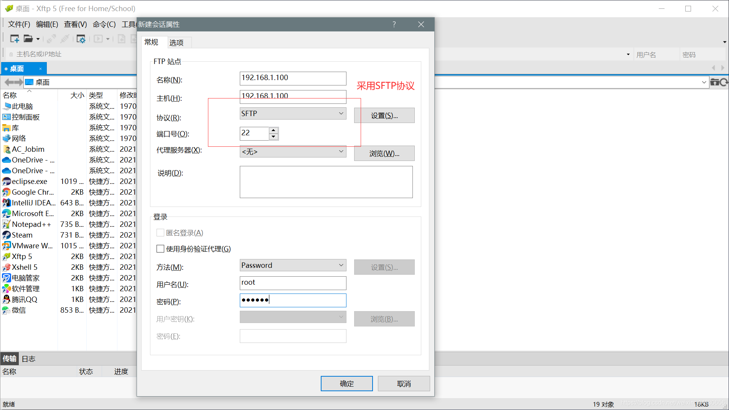Image resolution: width=729 pixels, height=410 pixels.
Task: Click the lock icon in host address bar
Action: [11, 54]
